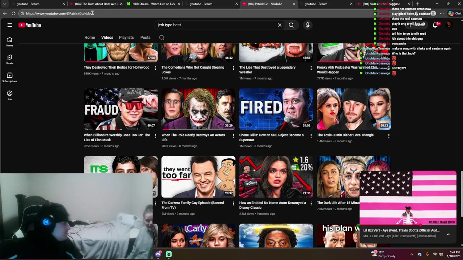
Task: Play the 'they went too far' thumbnail
Action: tap(198, 177)
